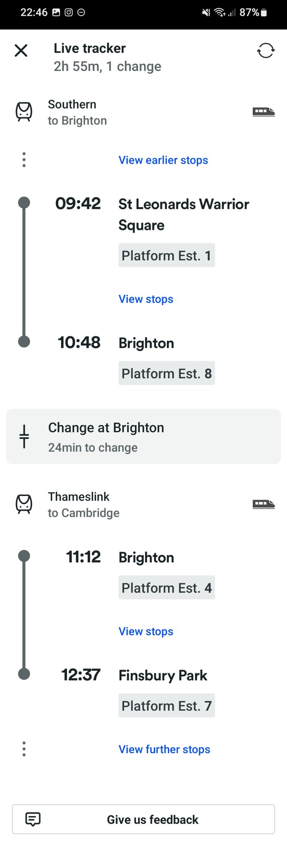Tap the feedback speech bubble icon
This screenshot has height=846, width=287.
click(x=33, y=819)
